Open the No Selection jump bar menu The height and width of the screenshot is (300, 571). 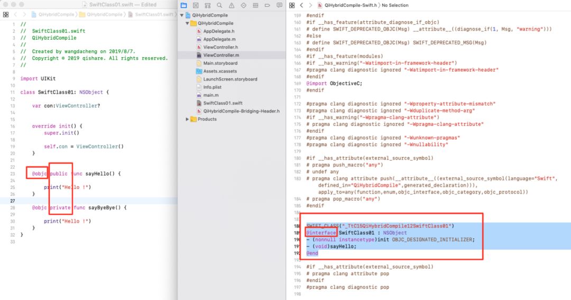coord(395,5)
